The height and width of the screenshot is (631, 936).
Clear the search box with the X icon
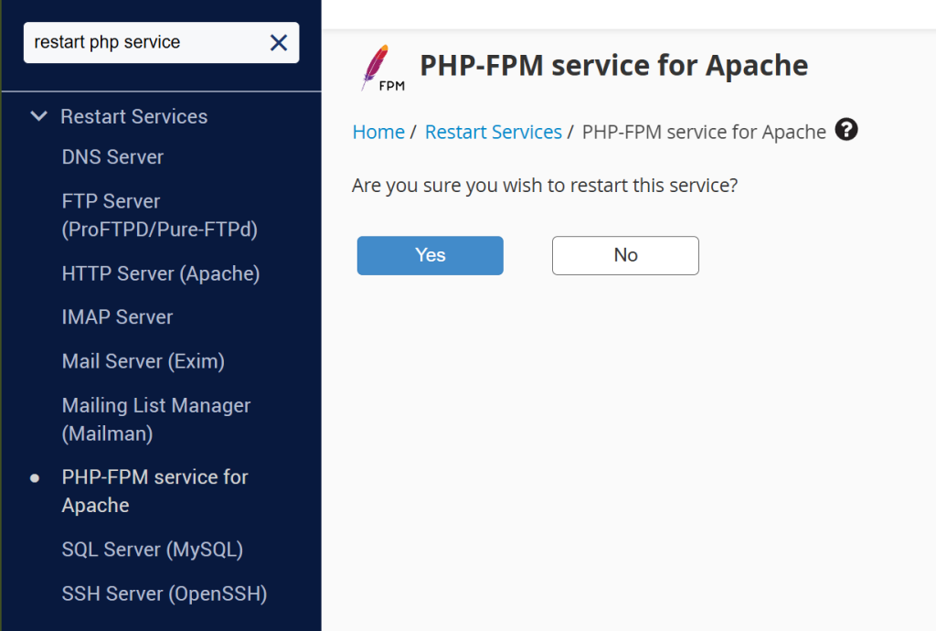coord(279,42)
